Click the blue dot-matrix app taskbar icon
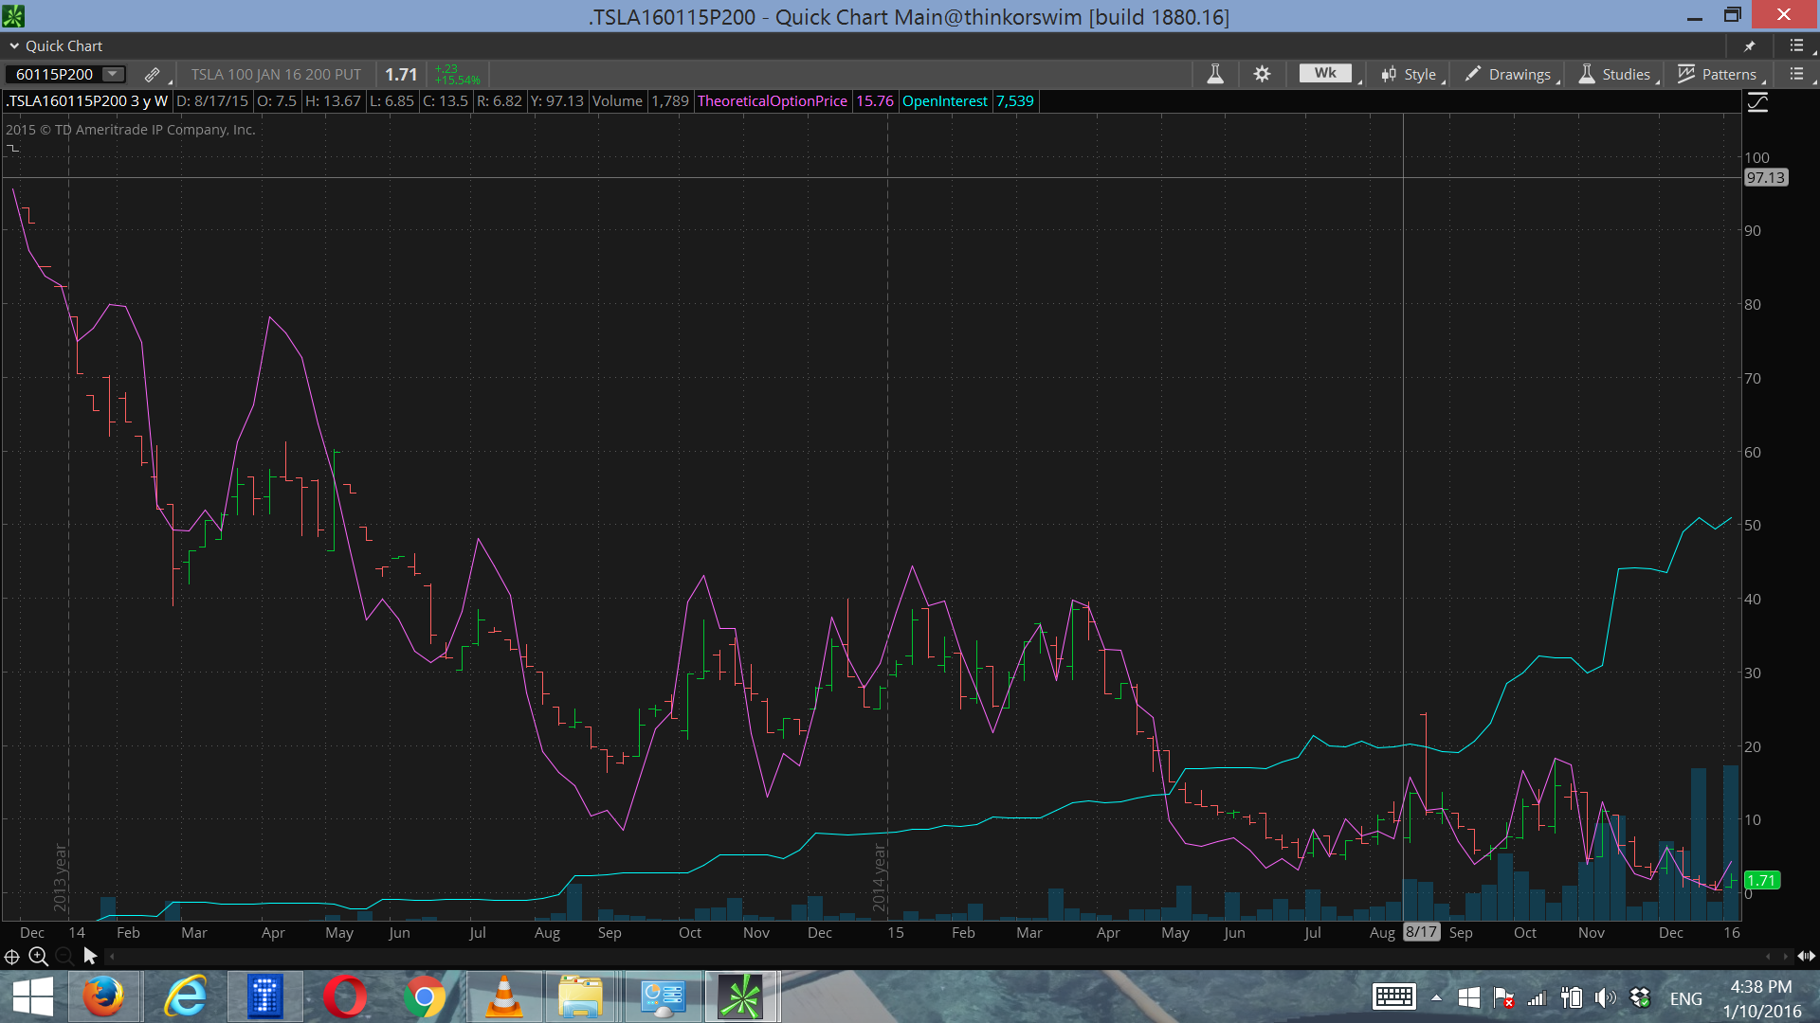This screenshot has width=1820, height=1023. pyautogui.click(x=265, y=996)
